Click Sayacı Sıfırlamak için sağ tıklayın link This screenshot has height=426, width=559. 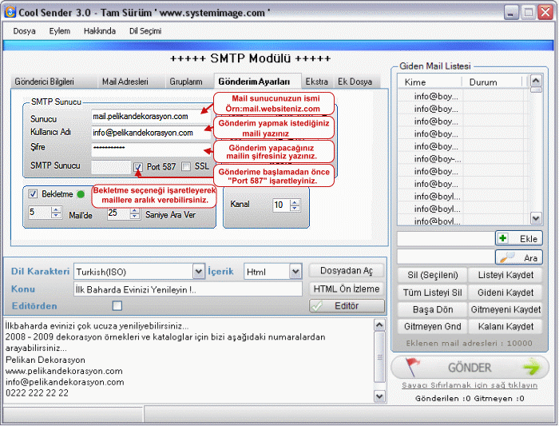(470, 385)
